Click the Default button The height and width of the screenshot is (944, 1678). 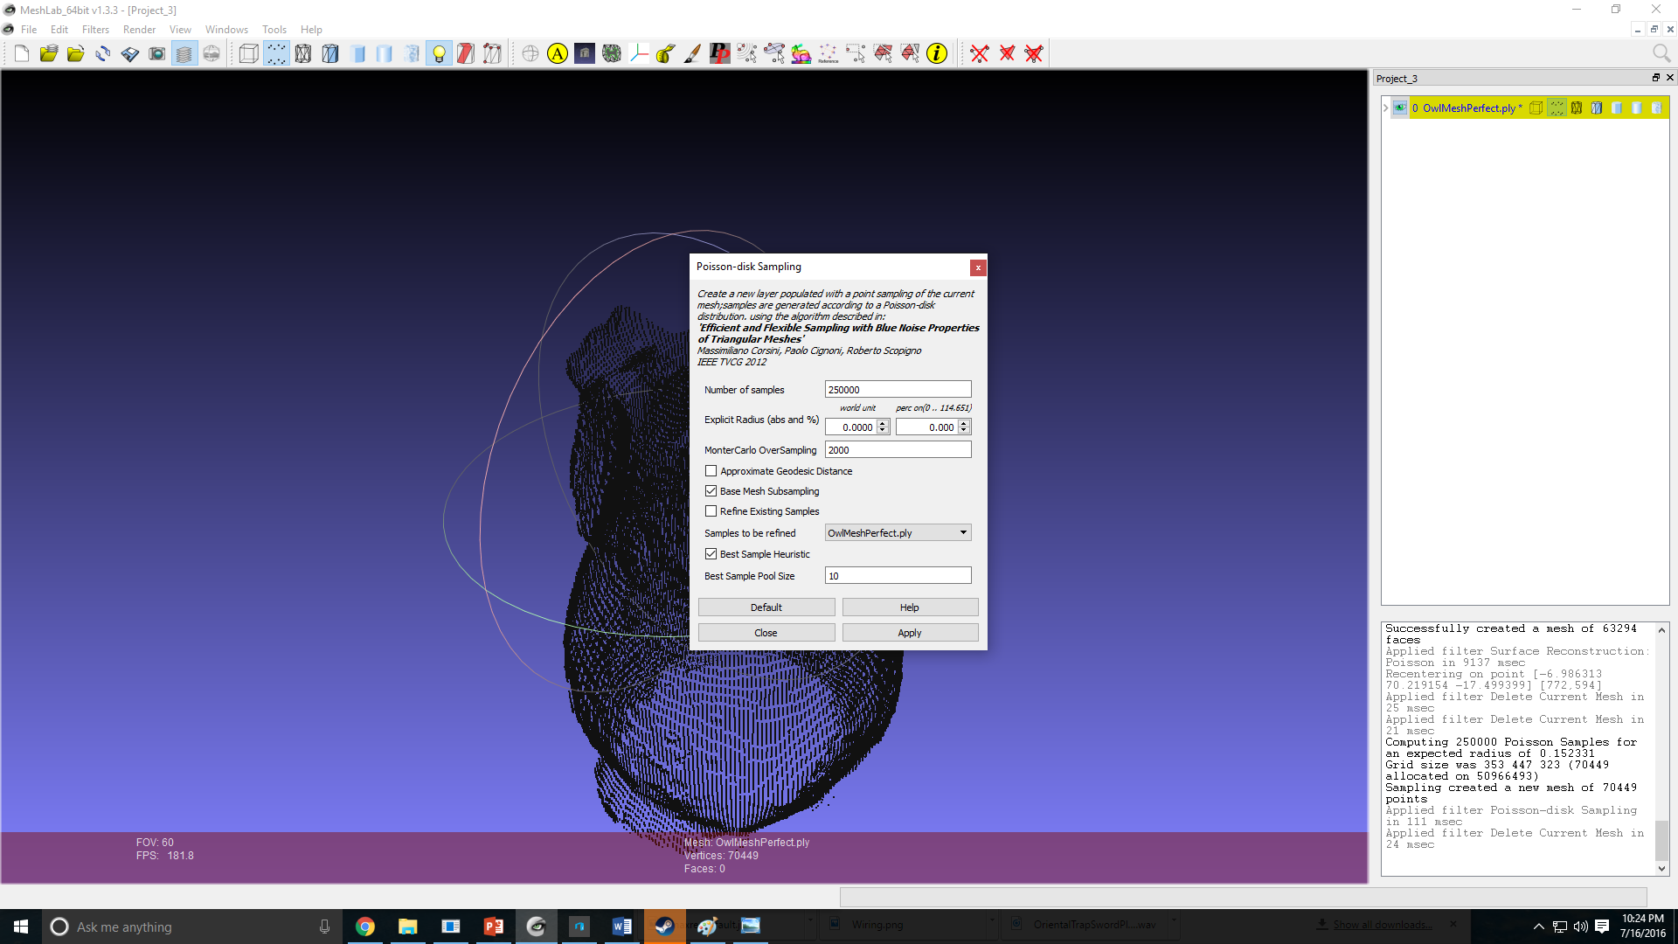click(766, 607)
